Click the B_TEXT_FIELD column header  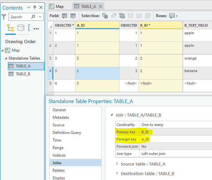click(196, 25)
